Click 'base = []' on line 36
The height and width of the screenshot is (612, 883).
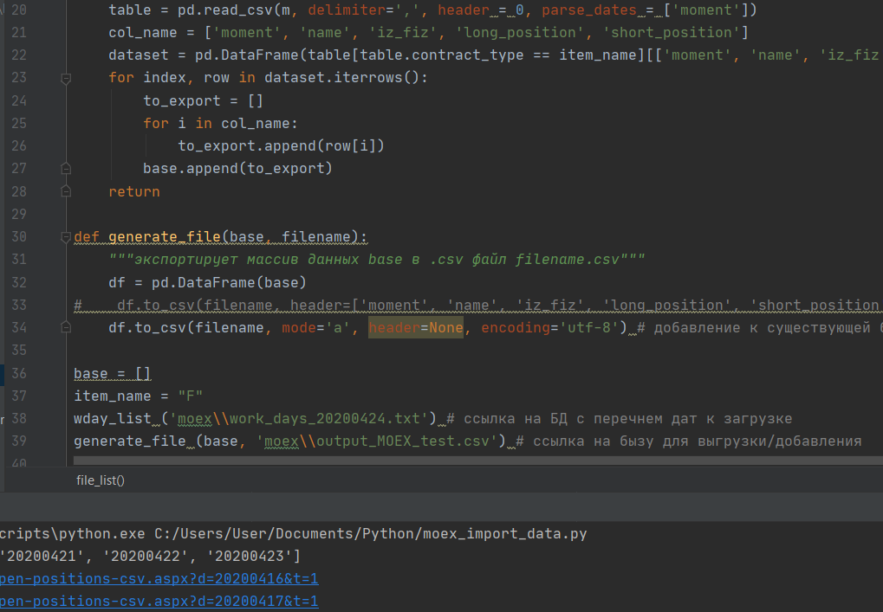pyautogui.click(x=113, y=373)
